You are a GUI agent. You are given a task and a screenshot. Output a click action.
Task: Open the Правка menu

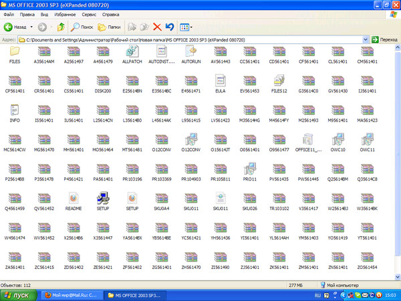point(27,15)
